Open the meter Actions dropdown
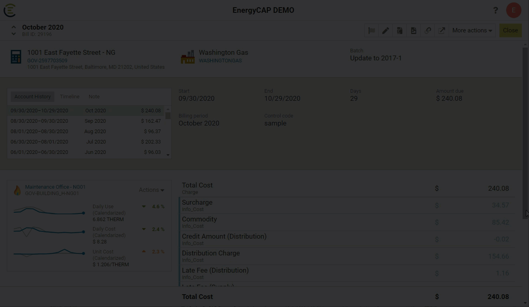Image resolution: width=529 pixels, height=307 pixels. pyautogui.click(x=151, y=190)
